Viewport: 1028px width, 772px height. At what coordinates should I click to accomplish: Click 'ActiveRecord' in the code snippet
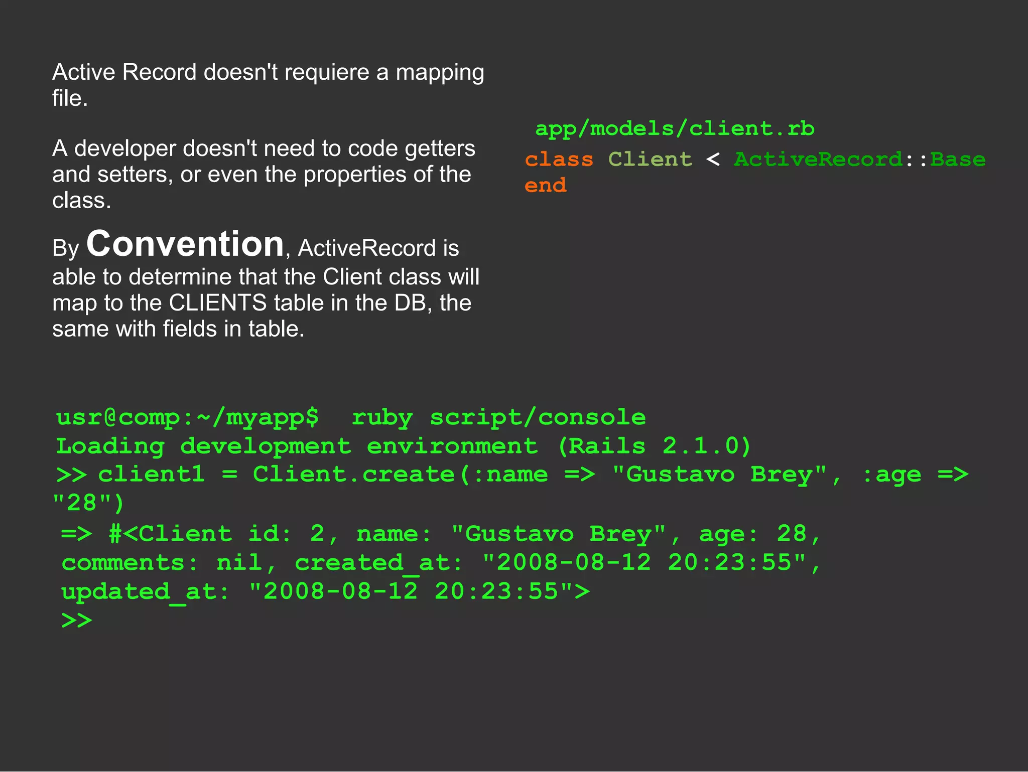(x=818, y=160)
